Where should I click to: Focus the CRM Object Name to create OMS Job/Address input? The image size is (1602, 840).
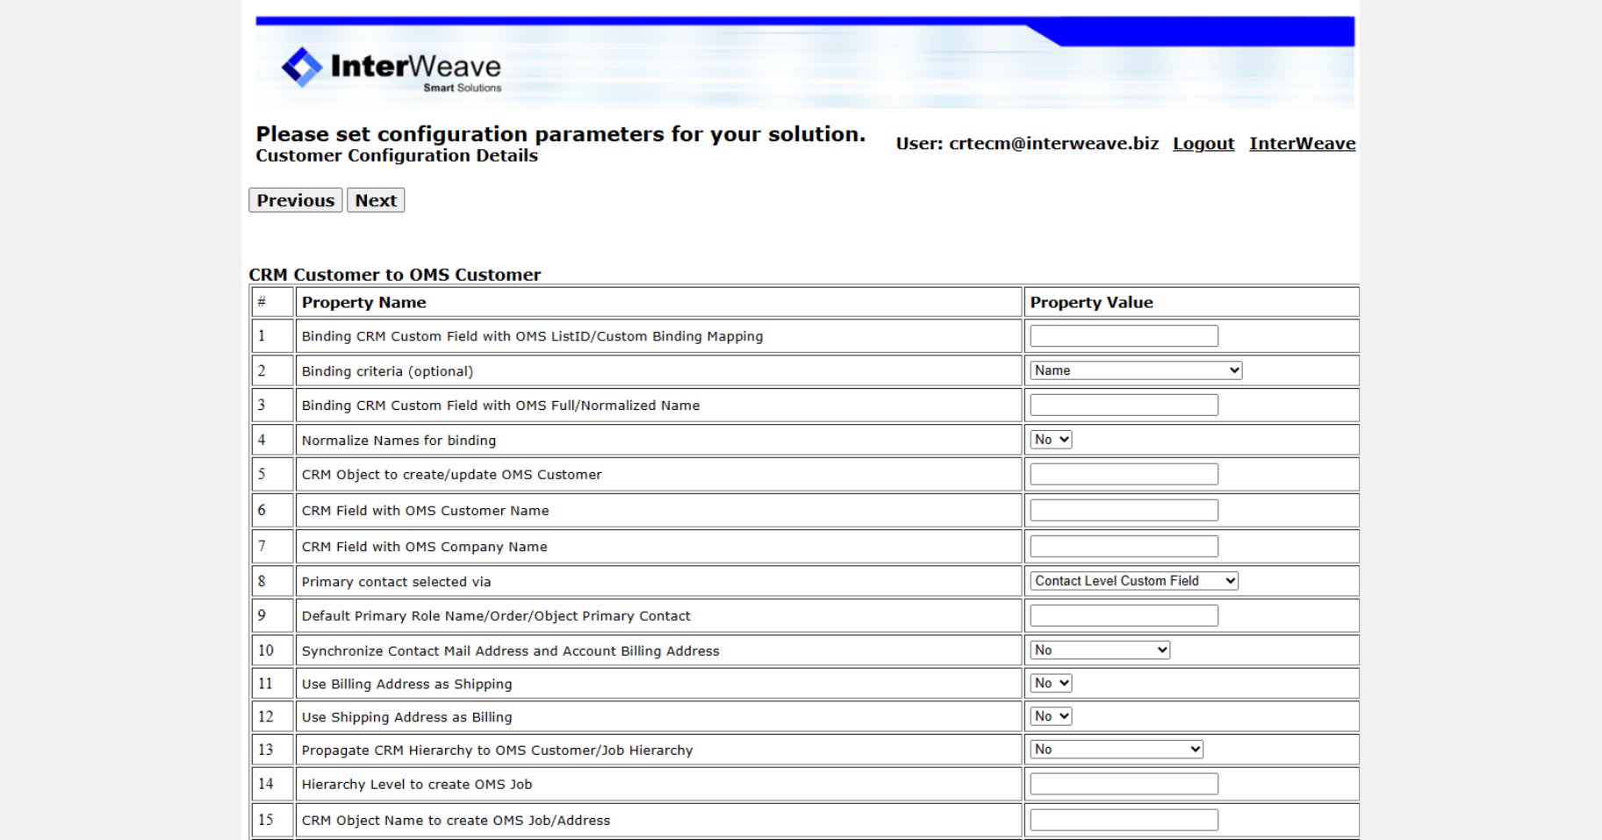tap(1124, 820)
